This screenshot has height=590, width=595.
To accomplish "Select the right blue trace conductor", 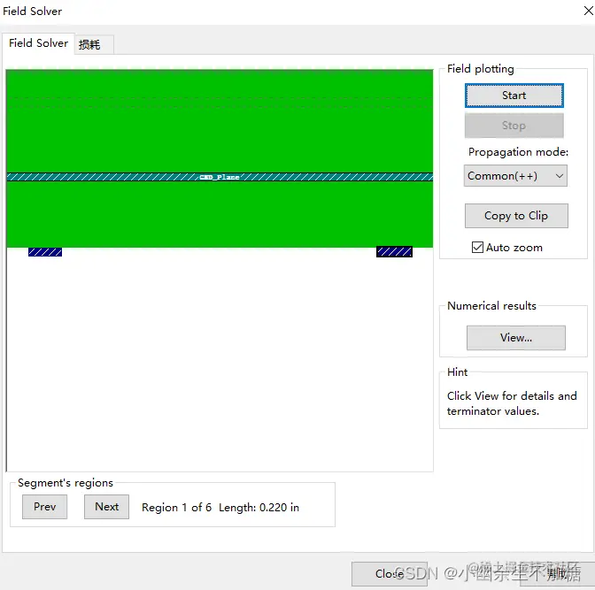I will (x=394, y=252).
